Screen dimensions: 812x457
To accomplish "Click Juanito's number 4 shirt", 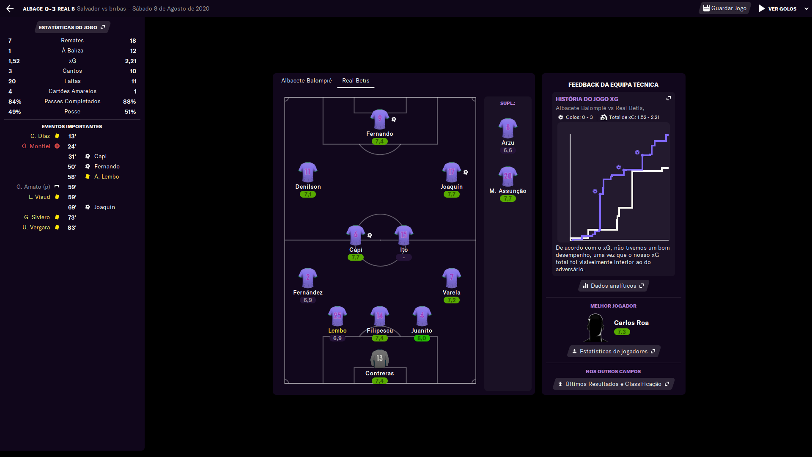I will [422, 316].
